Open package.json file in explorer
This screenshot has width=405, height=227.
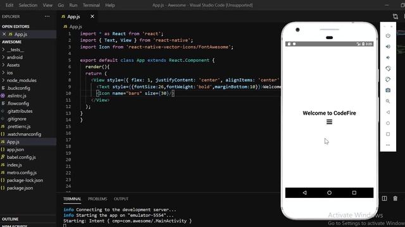point(20,188)
